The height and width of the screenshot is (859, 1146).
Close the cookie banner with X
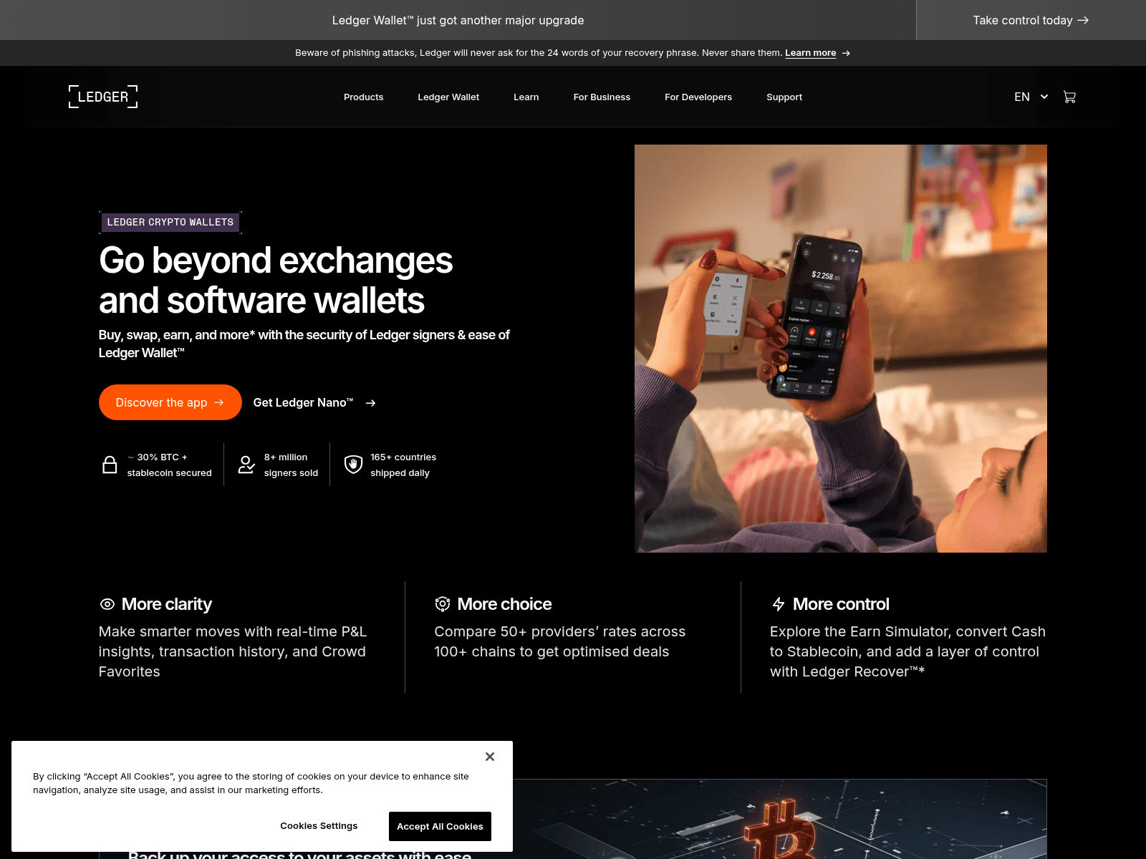coord(490,757)
